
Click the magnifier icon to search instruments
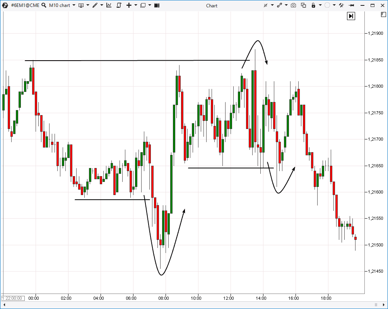click(x=44, y=5)
